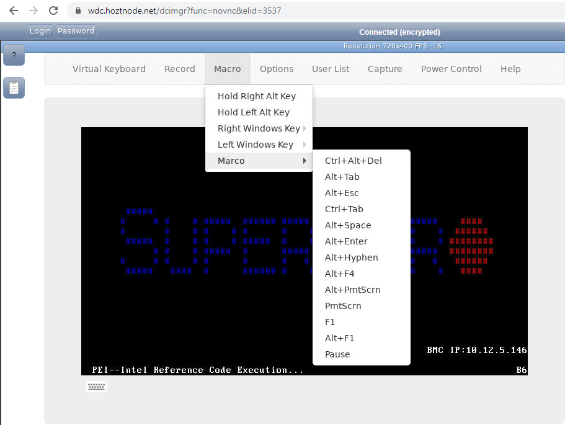Select Hold Right Alt Key
Screen dimensions: 565x425
(x=259, y=96)
